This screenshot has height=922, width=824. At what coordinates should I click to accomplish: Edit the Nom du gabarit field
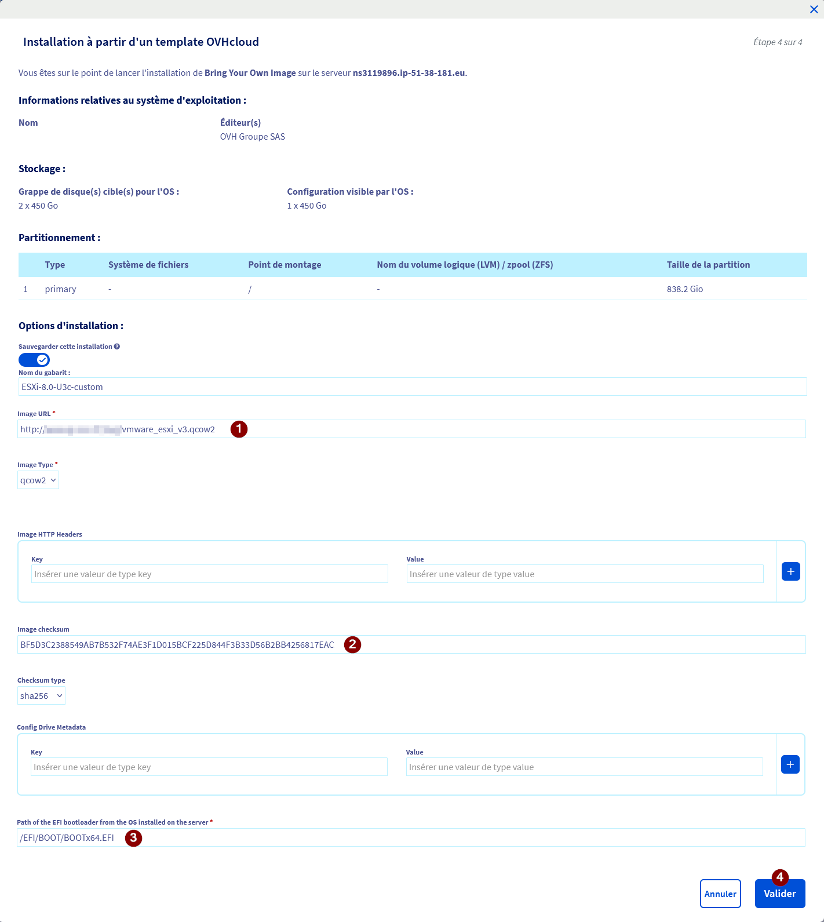coord(413,387)
